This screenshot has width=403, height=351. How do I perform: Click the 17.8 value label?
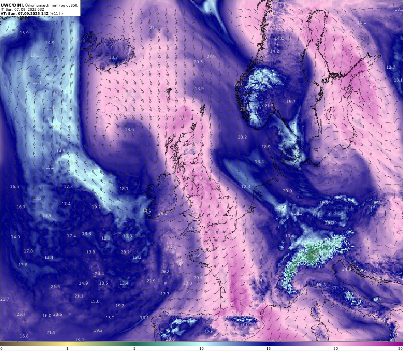click(x=28, y=251)
